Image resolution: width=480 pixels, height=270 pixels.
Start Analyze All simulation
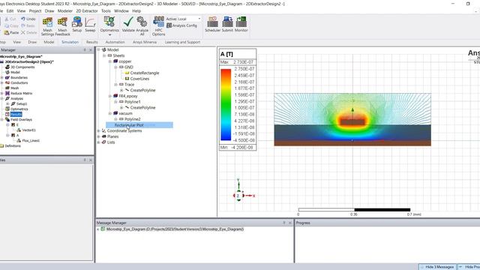tap(142, 26)
